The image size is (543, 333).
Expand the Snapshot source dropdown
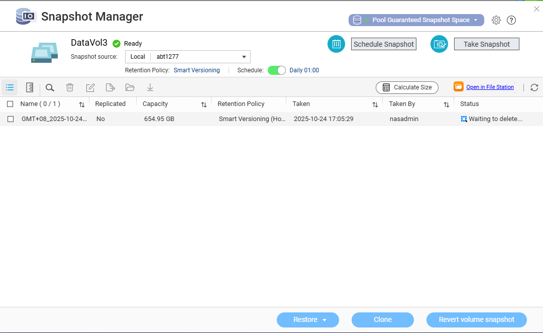pos(244,57)
